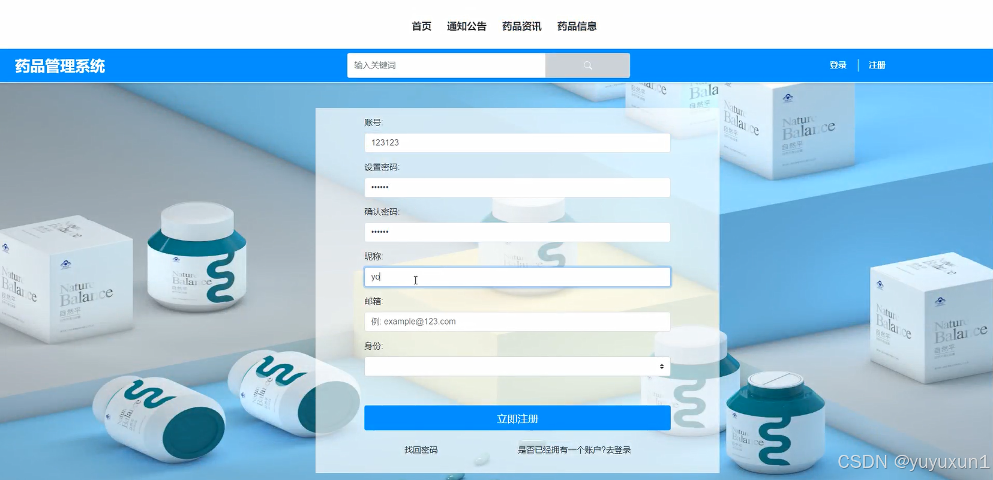Open the 身份 identity dropdown
Screen dimensions: 993x480
click(517, 366)
